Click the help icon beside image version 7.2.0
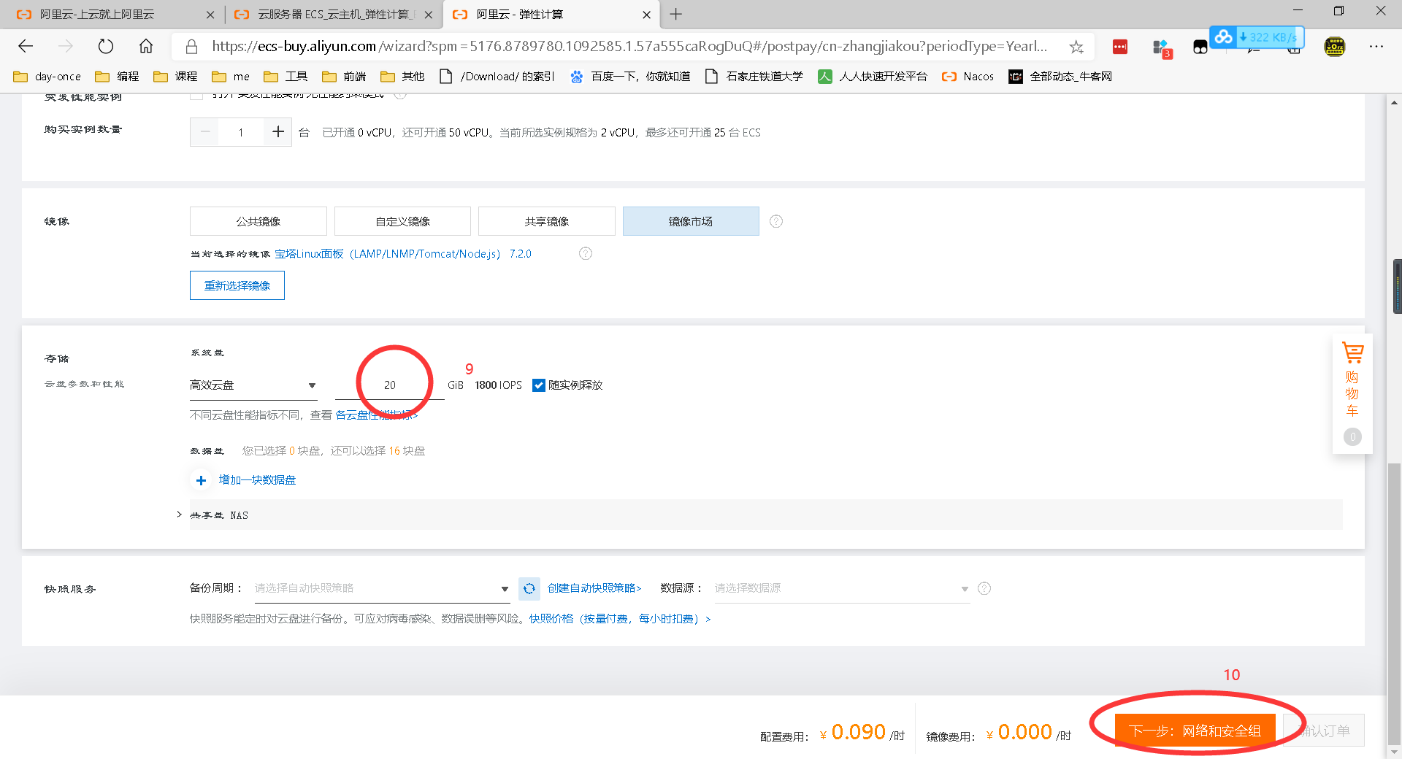Screen dimensions: 1402x759 pyautogui.click(x=586, y=253)
